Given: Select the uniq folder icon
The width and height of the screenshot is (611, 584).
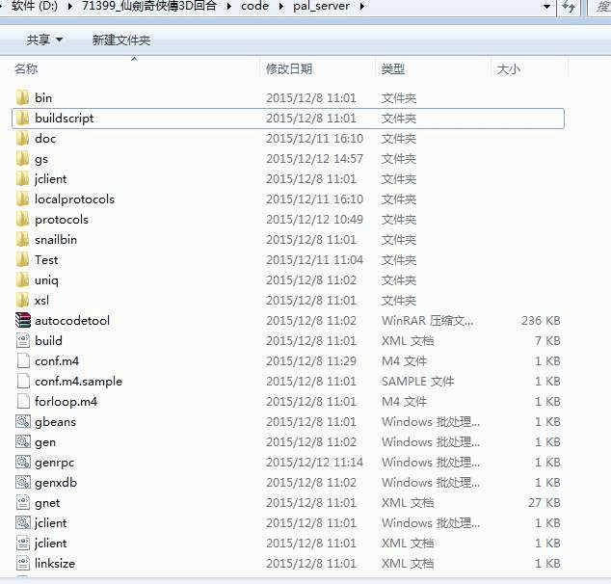Looking at the screenshot, I should tap(22, 280).
